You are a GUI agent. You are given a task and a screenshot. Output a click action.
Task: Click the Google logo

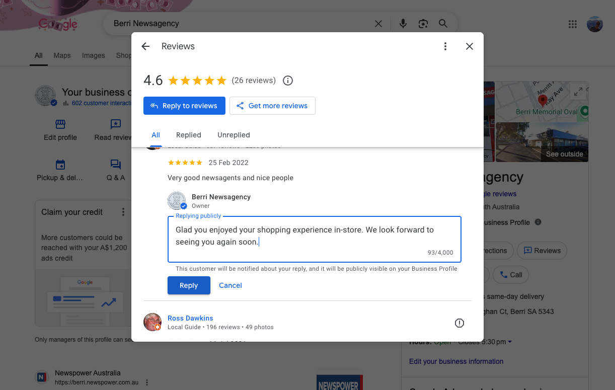point(58,24)
